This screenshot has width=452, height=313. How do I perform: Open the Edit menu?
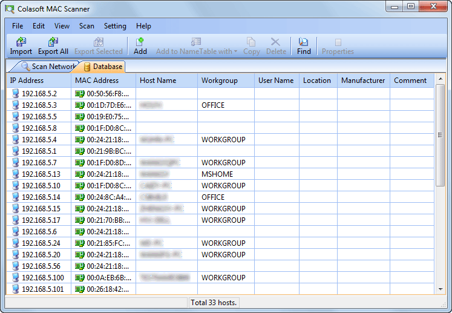pos(39,26)
